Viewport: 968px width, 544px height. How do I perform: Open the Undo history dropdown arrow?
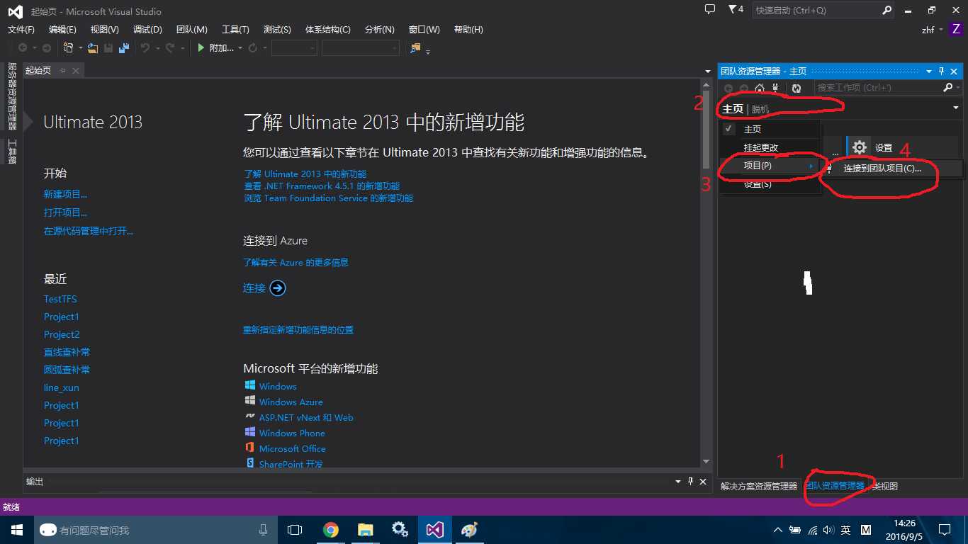point(157,48)
